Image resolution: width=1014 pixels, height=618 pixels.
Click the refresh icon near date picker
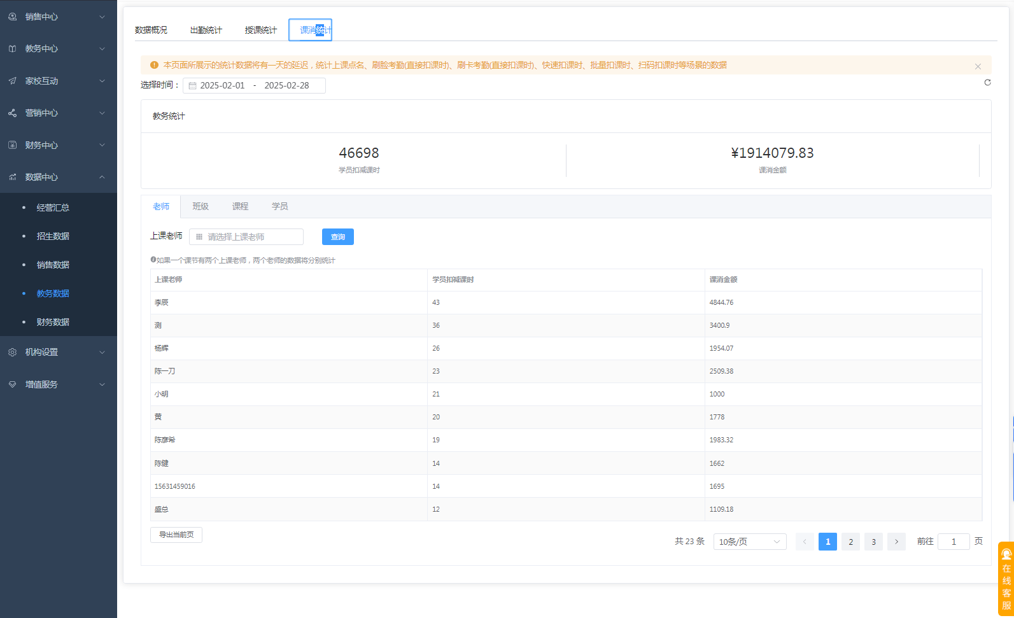click(x=987, y=82)
